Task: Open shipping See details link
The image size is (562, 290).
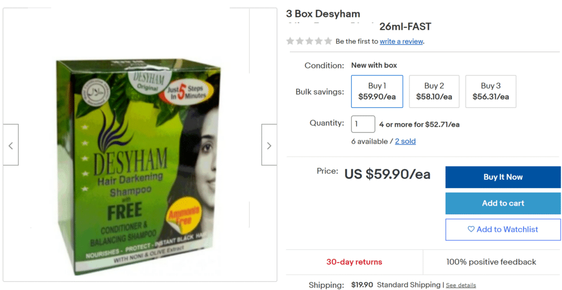Action: [461, 286]
